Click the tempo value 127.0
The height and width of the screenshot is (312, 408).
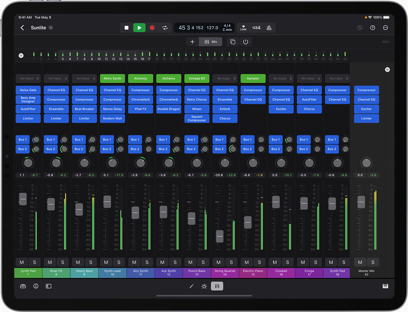(212, 28)
